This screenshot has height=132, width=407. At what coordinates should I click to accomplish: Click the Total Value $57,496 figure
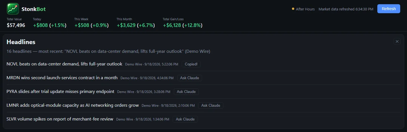pyautogui.click(x=16, y=25)
